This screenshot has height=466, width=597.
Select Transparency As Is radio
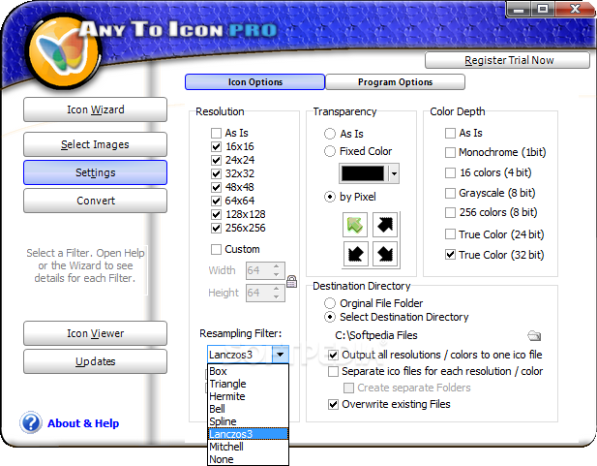click(x=330, y=134)
